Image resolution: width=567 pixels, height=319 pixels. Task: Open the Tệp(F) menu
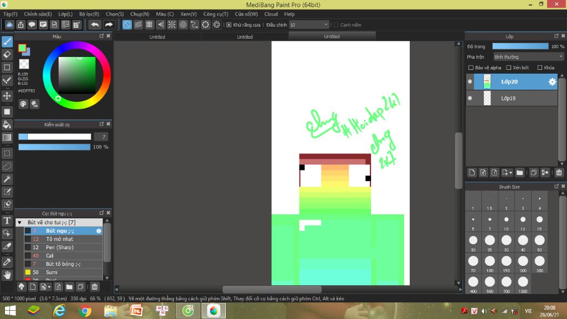click(11, 14)
